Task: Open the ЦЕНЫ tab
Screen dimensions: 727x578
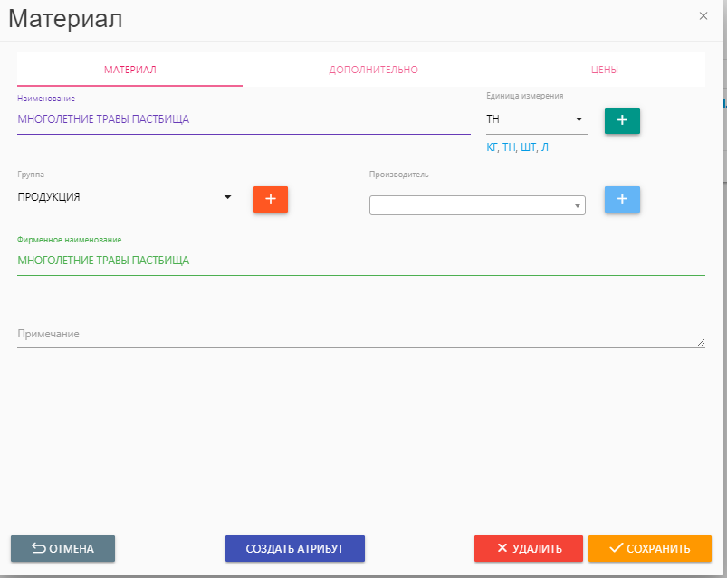Action: click(x=604, y=70)
